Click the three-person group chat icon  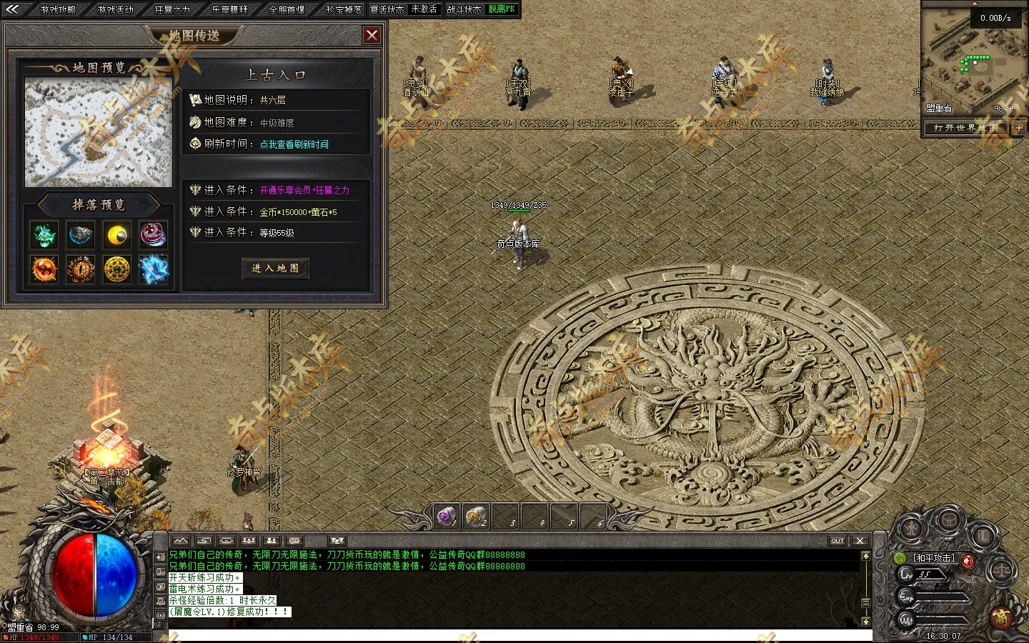coord(249,541)
